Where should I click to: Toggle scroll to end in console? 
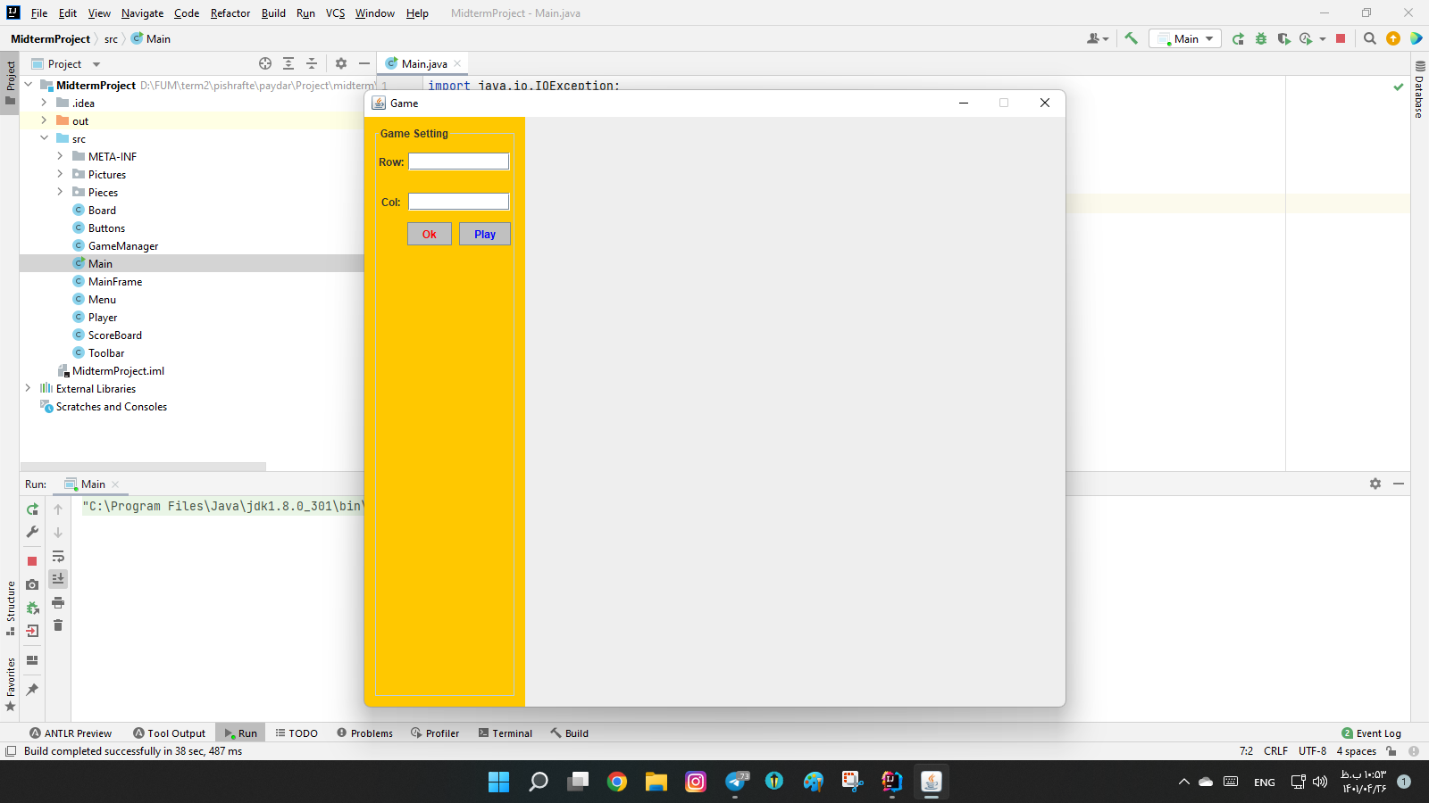coord(58,578)
